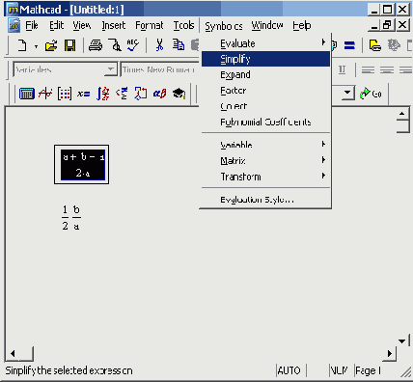Click the Page 1 status bar indicator
Image resolution: width=413 pixels, height=382 pixels.
point(369,370)
